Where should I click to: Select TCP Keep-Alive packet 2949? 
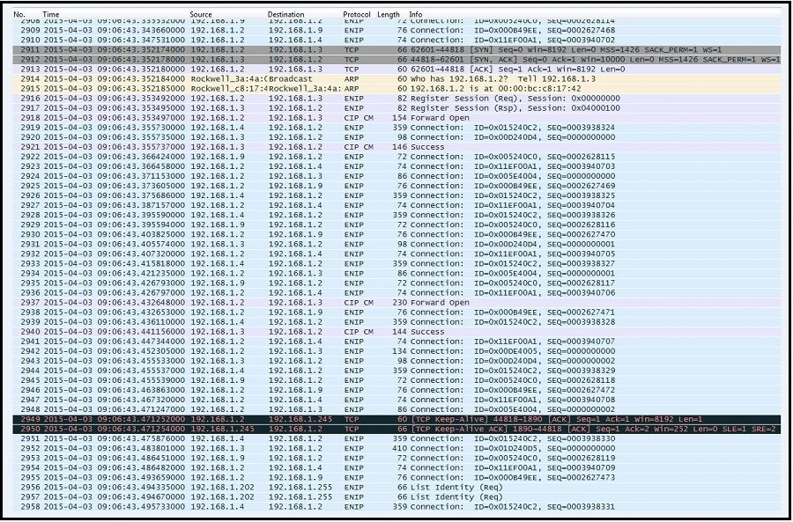click(396, 419)
